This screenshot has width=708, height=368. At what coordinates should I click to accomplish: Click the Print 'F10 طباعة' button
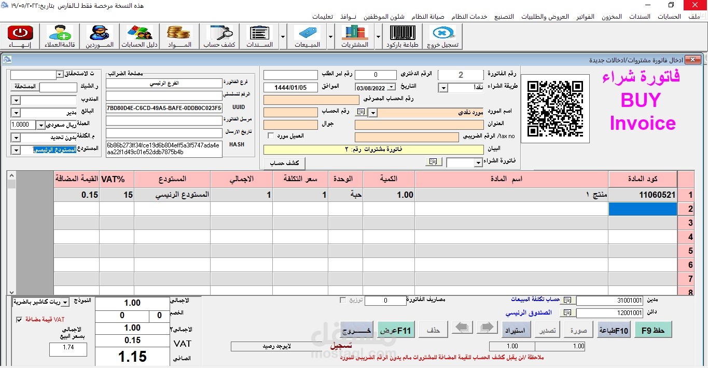[614, 330]
